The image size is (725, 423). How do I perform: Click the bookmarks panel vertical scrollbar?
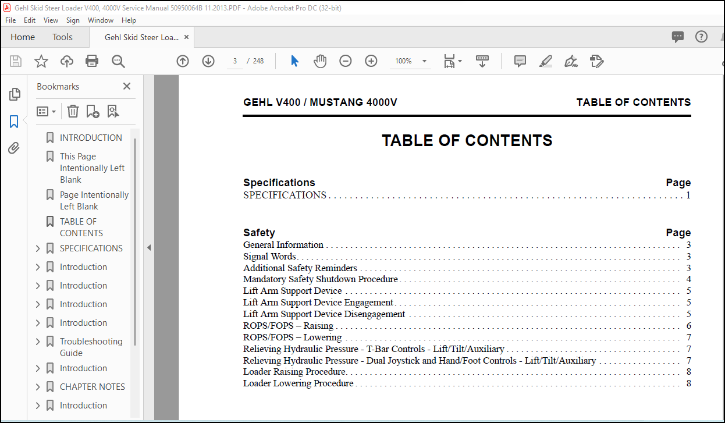point(136,243)
